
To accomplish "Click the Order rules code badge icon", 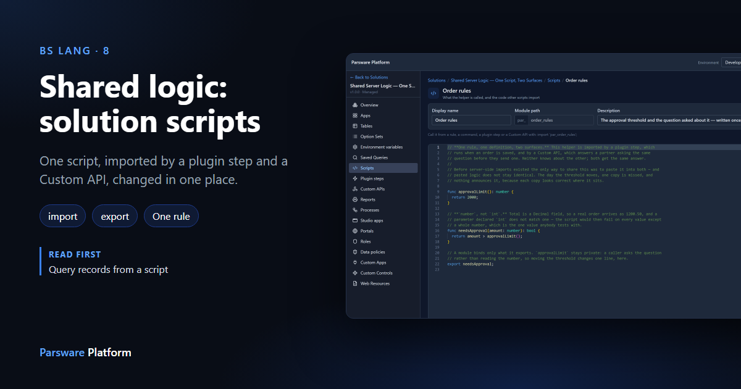I will pyautogui.click(x=433, y=93).
